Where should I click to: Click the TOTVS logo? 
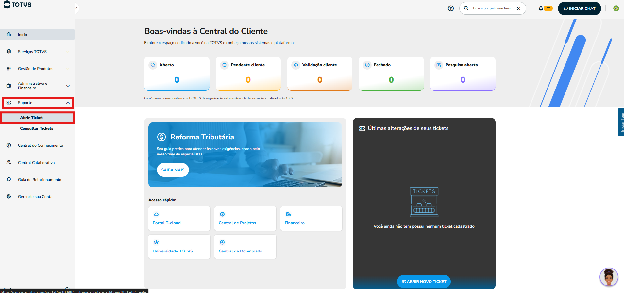point(18,4)
